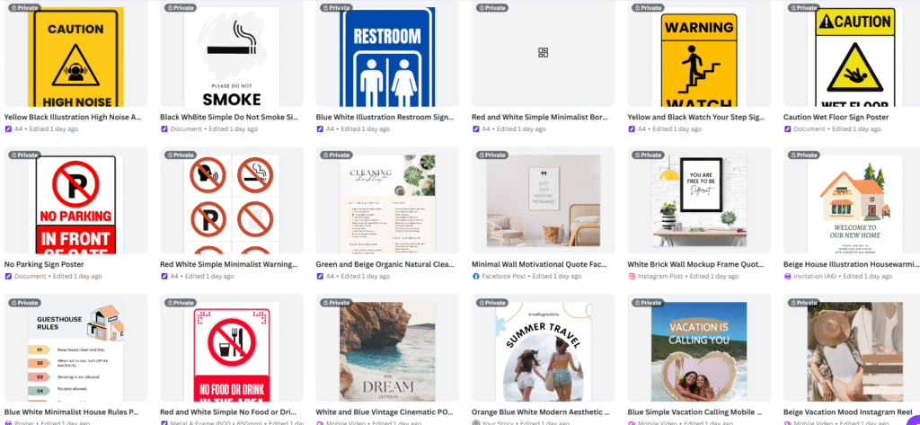Click the 'White and Blue Vintage Cinematic' title
The height and width of the screenshot is (425, 920).
(x=384, y=412)
